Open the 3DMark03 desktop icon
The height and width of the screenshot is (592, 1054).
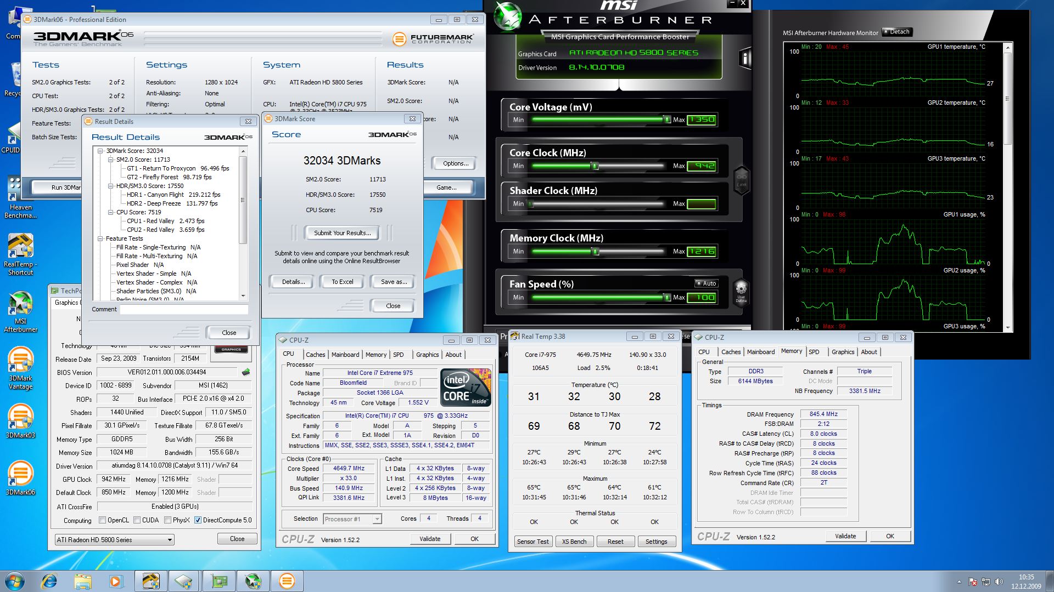(x=20, y=422)
